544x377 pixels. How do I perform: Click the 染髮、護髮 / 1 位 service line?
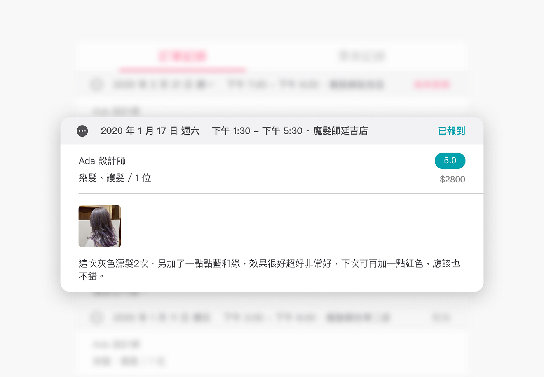click(x=115, y=178)
